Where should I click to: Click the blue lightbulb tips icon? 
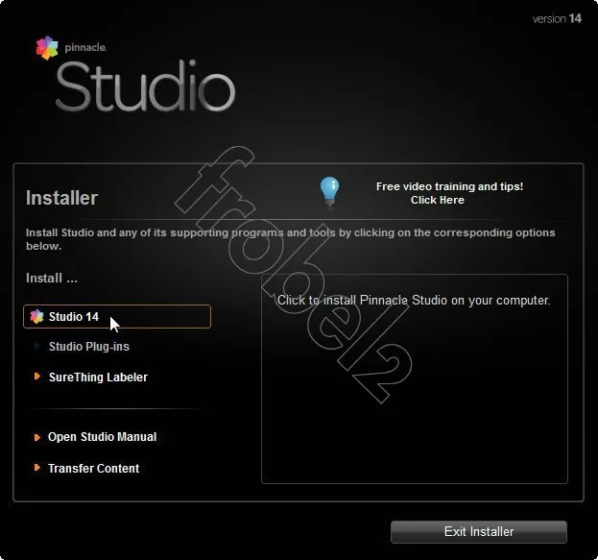pos(329,192)
